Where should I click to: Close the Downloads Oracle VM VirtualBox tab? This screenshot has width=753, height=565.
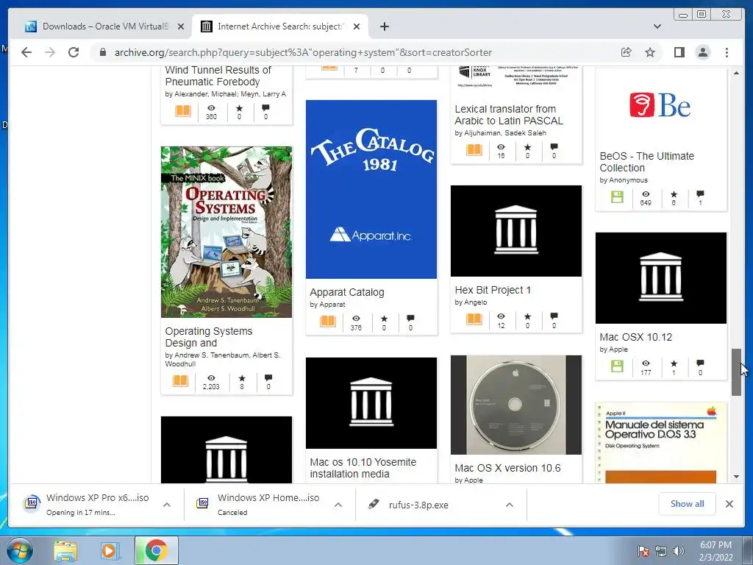tap(181, 26)
